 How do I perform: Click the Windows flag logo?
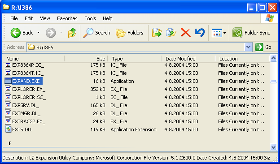tap(270, 18)
